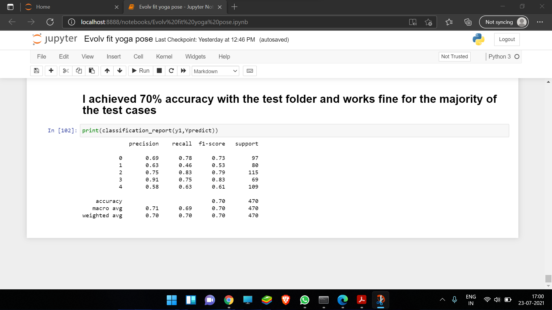552x310 pixels.
Task: Restart kernel and run all cells icon
Action: coord(184,71)
